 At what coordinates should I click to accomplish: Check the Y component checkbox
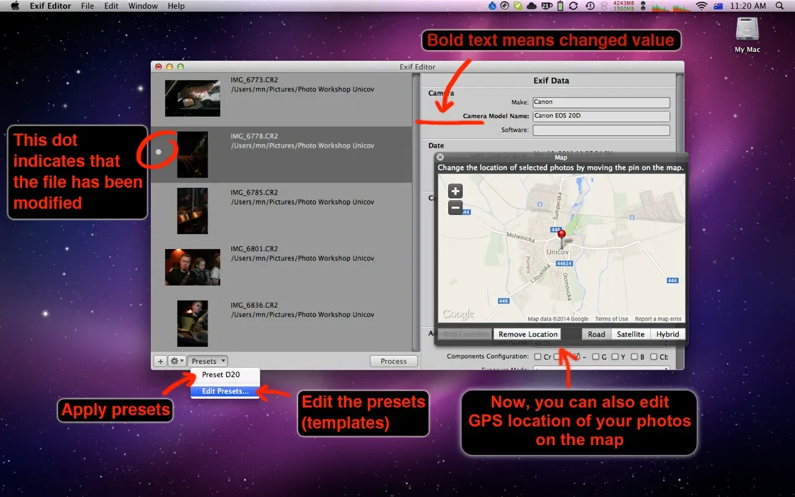point(615,357)
